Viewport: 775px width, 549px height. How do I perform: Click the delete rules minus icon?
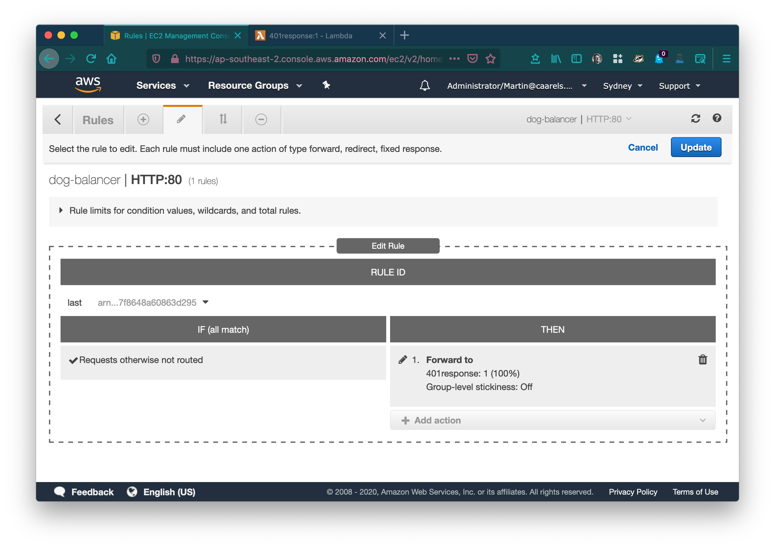pos(261,119)
